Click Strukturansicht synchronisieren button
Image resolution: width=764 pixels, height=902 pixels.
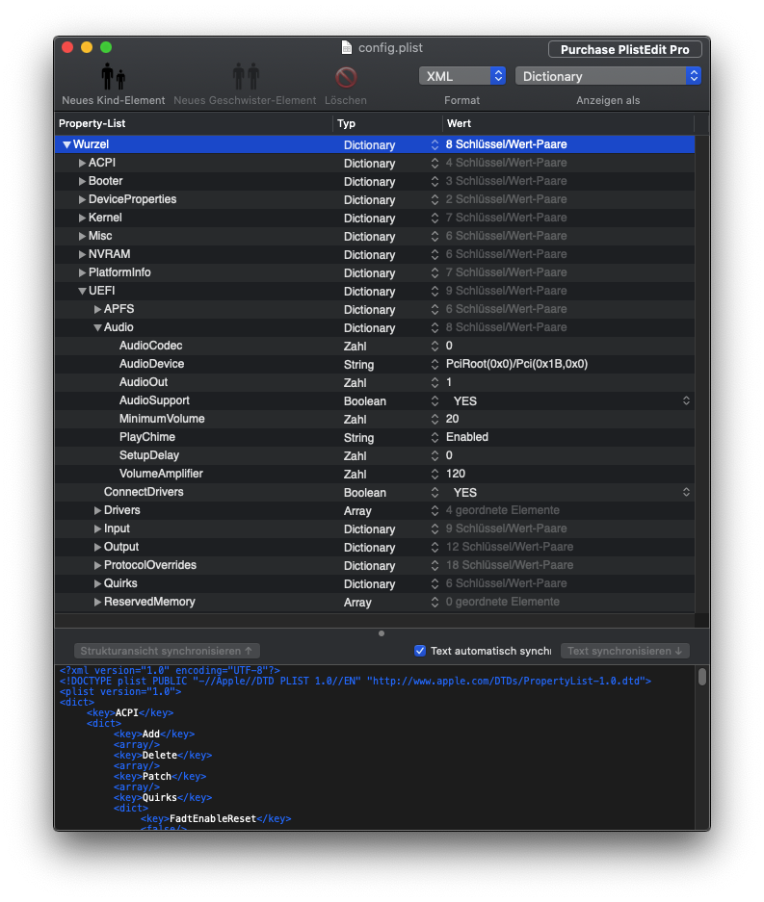(x=167, y=651)
